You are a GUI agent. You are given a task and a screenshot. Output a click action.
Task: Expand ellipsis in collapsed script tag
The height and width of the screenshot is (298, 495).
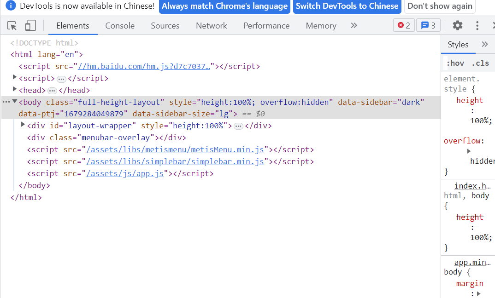[x=61, y=79]
